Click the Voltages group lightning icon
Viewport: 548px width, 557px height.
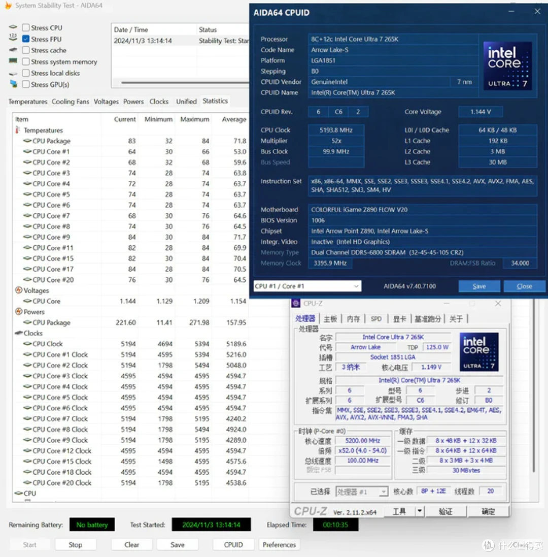[x=18, y=290]
